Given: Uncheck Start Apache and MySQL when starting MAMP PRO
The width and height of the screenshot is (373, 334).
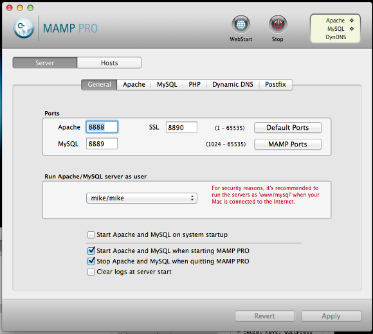Looking at the screenshot, I should click(x=91, y=251).
